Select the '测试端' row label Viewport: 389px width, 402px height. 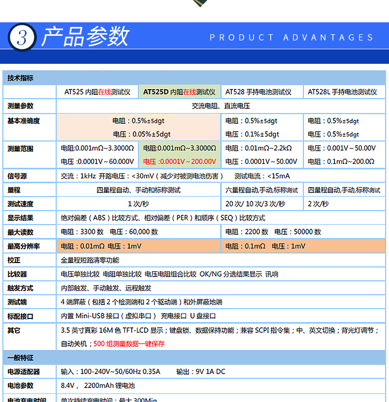pos(17,302)
